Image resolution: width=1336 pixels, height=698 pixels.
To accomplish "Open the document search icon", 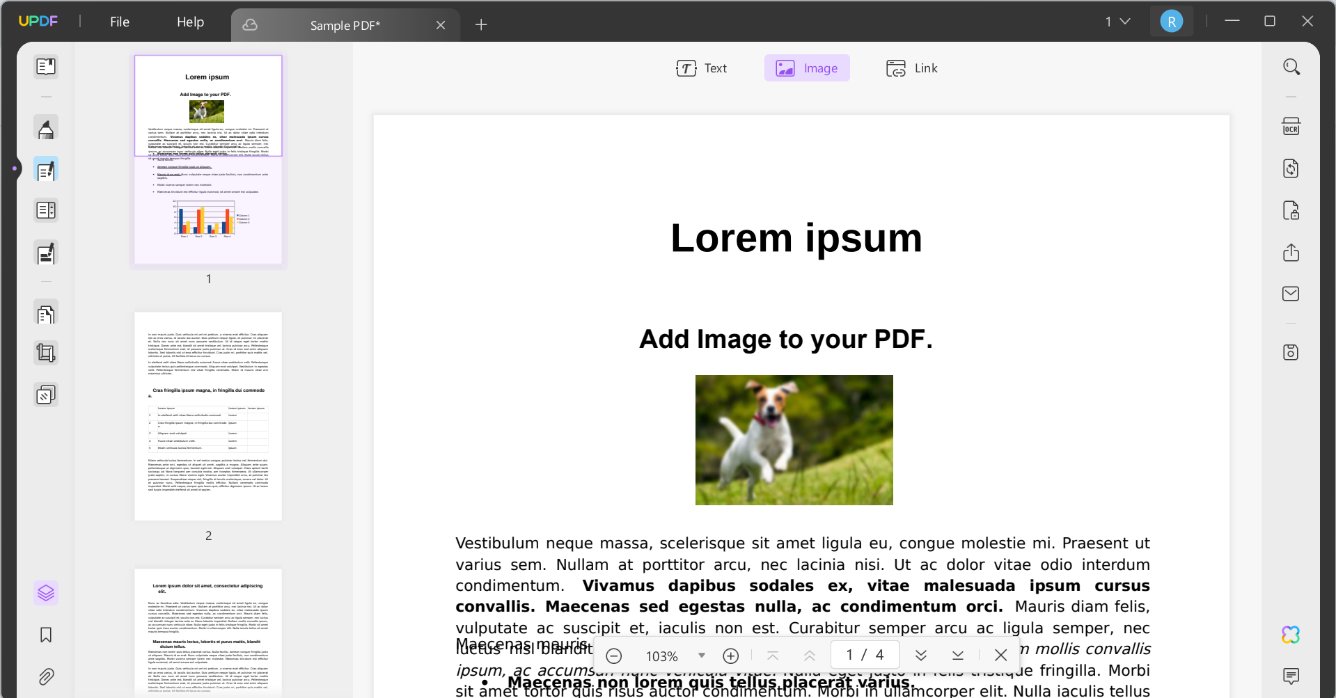I will (1291, 66).
